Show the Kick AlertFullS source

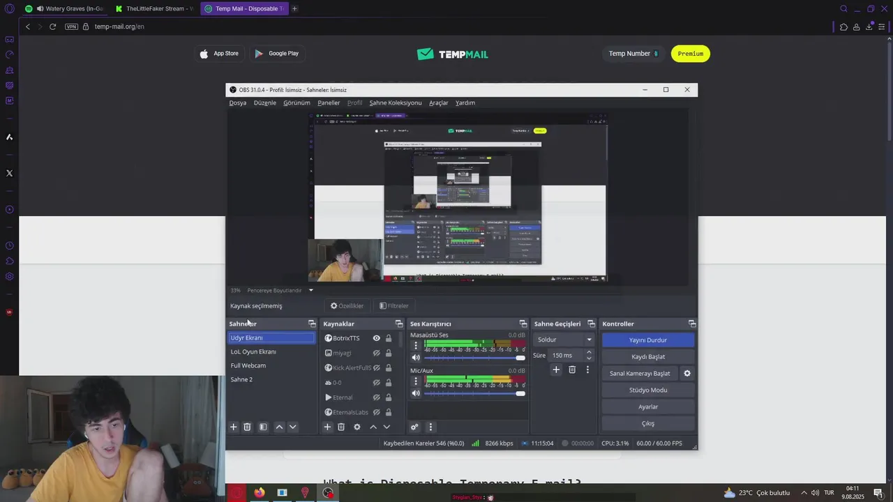(377, 367)
